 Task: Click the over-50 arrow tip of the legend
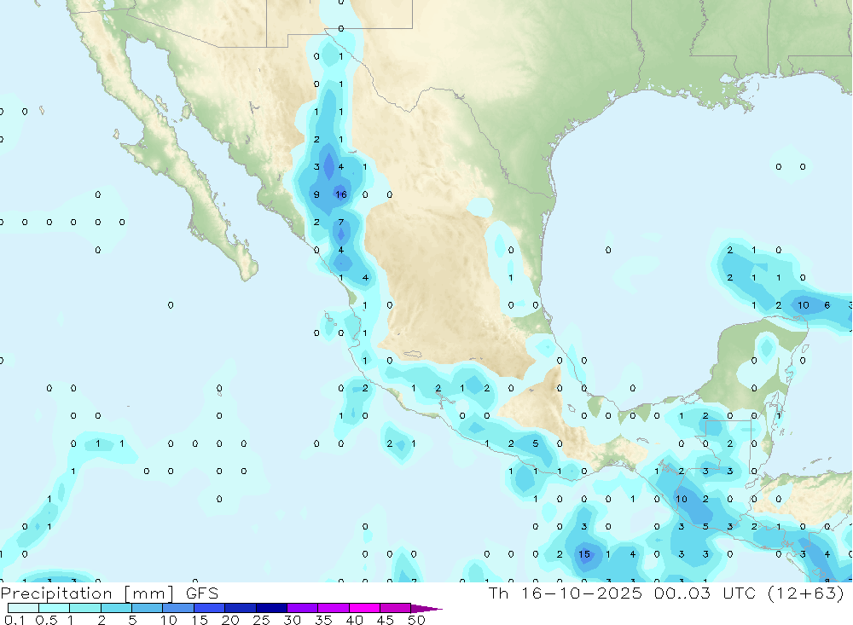click(x=426, y=609)
